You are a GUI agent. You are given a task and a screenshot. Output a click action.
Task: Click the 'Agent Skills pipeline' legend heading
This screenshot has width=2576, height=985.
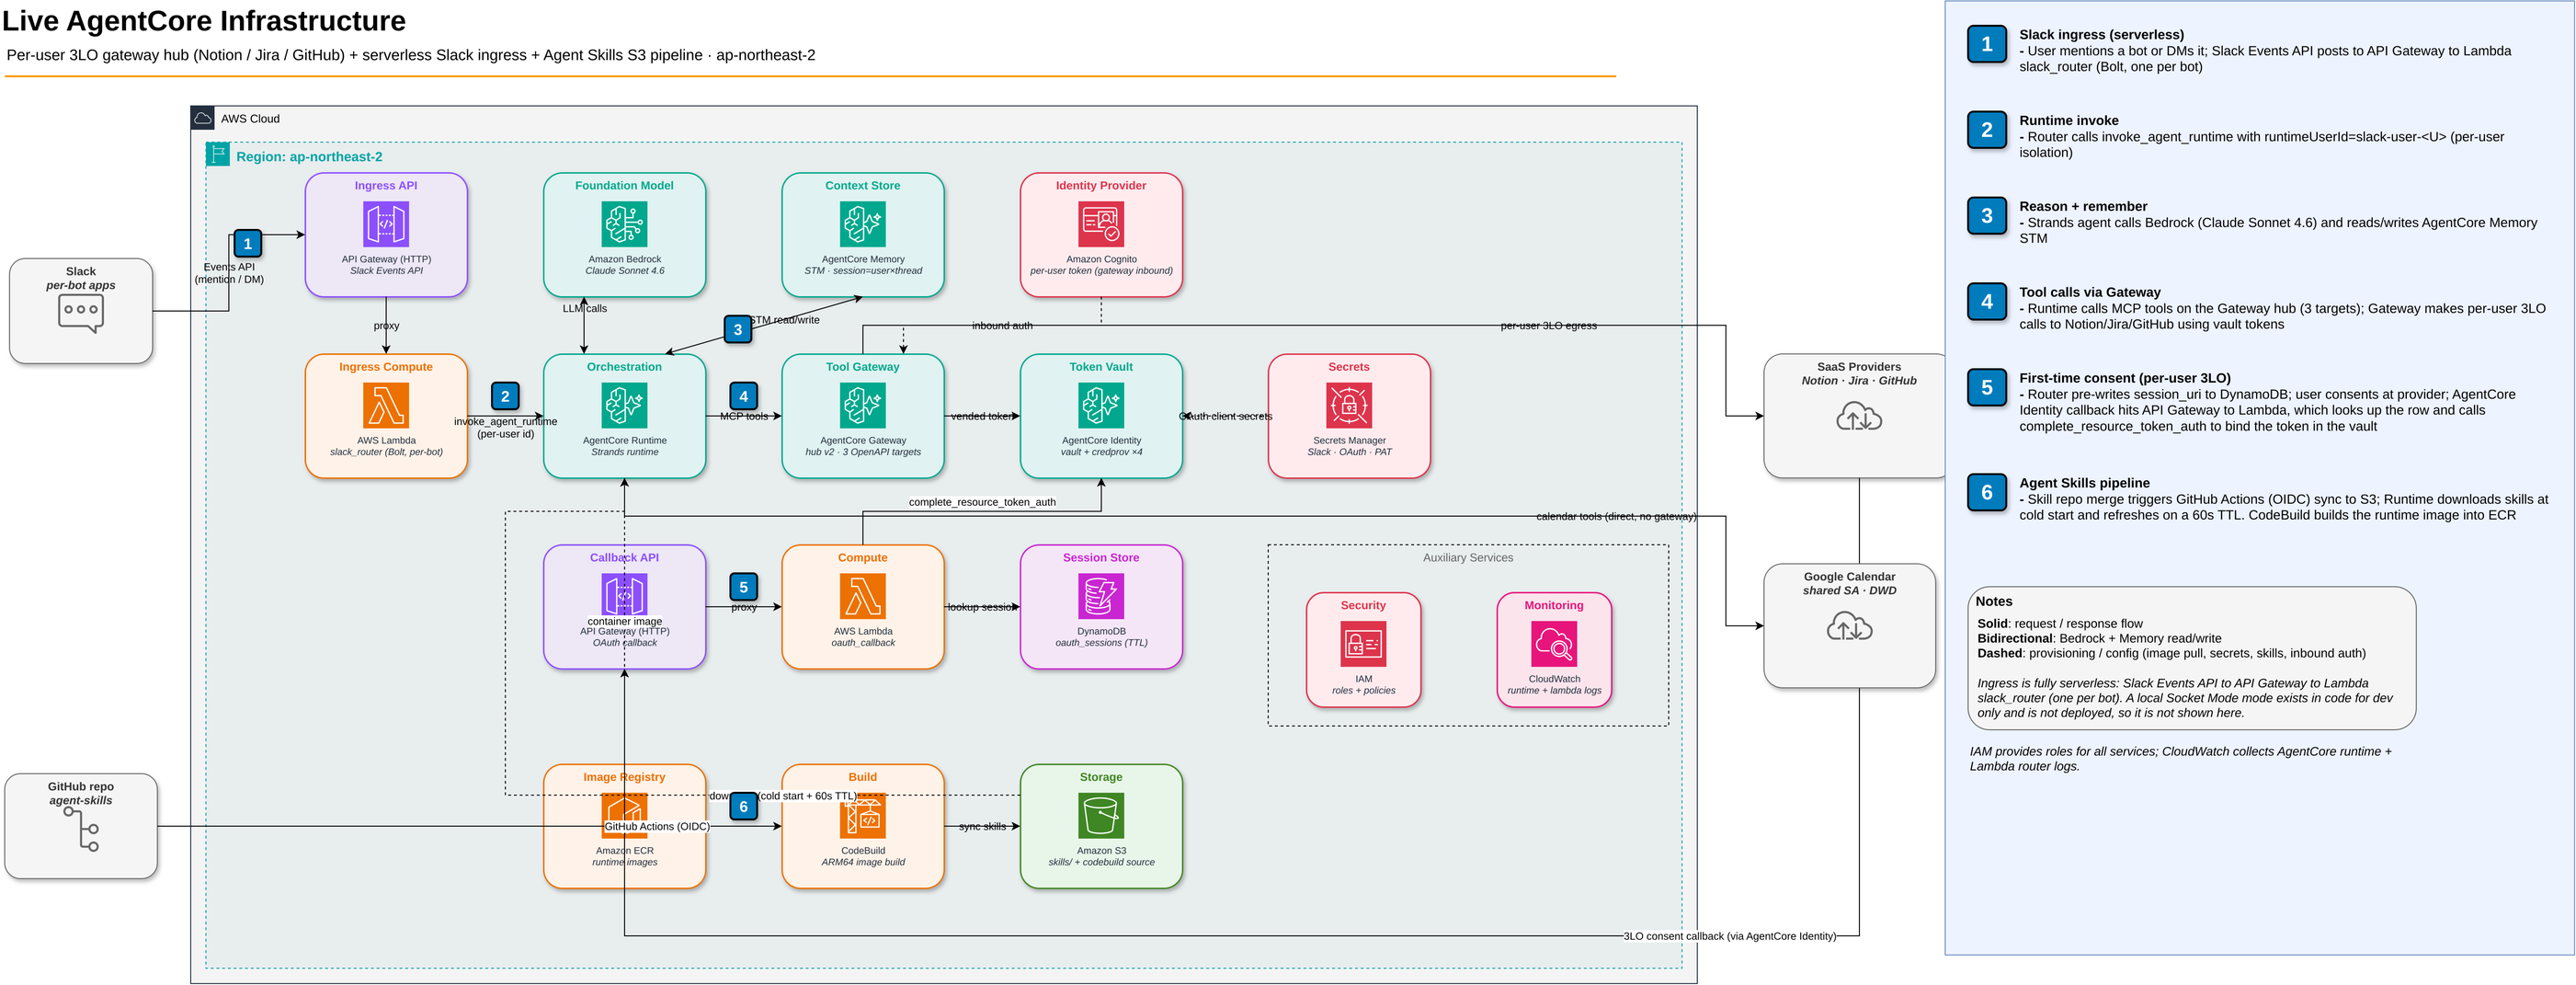point(2084,482)
